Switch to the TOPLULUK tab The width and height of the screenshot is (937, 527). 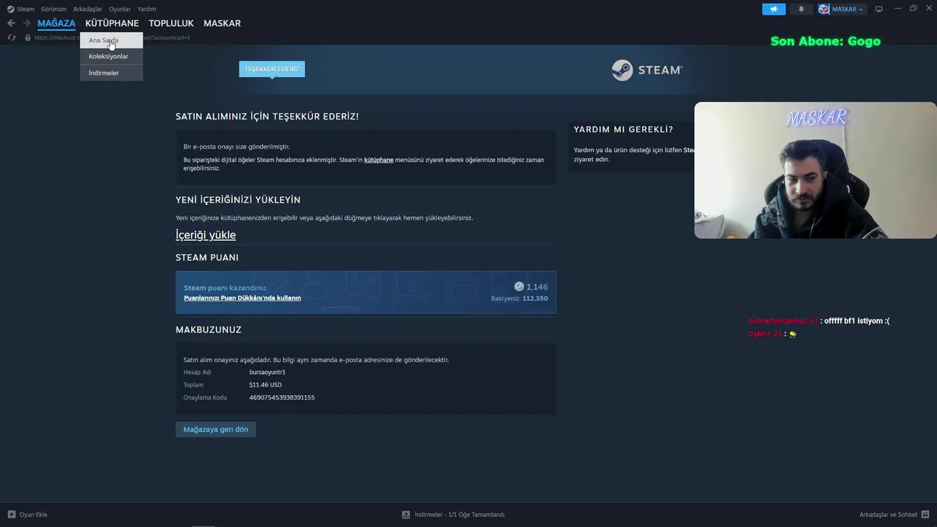point(171,23)
